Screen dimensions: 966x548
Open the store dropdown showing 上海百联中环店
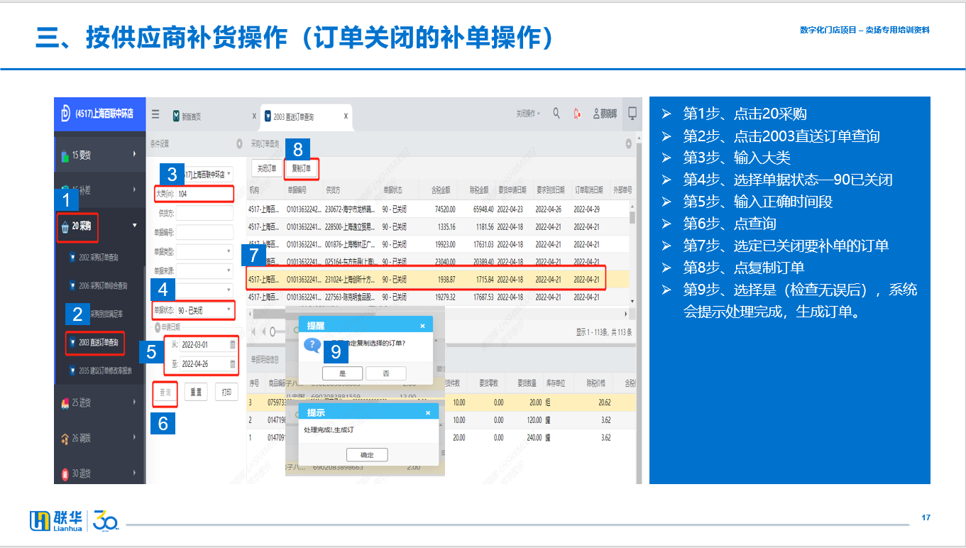229,173
